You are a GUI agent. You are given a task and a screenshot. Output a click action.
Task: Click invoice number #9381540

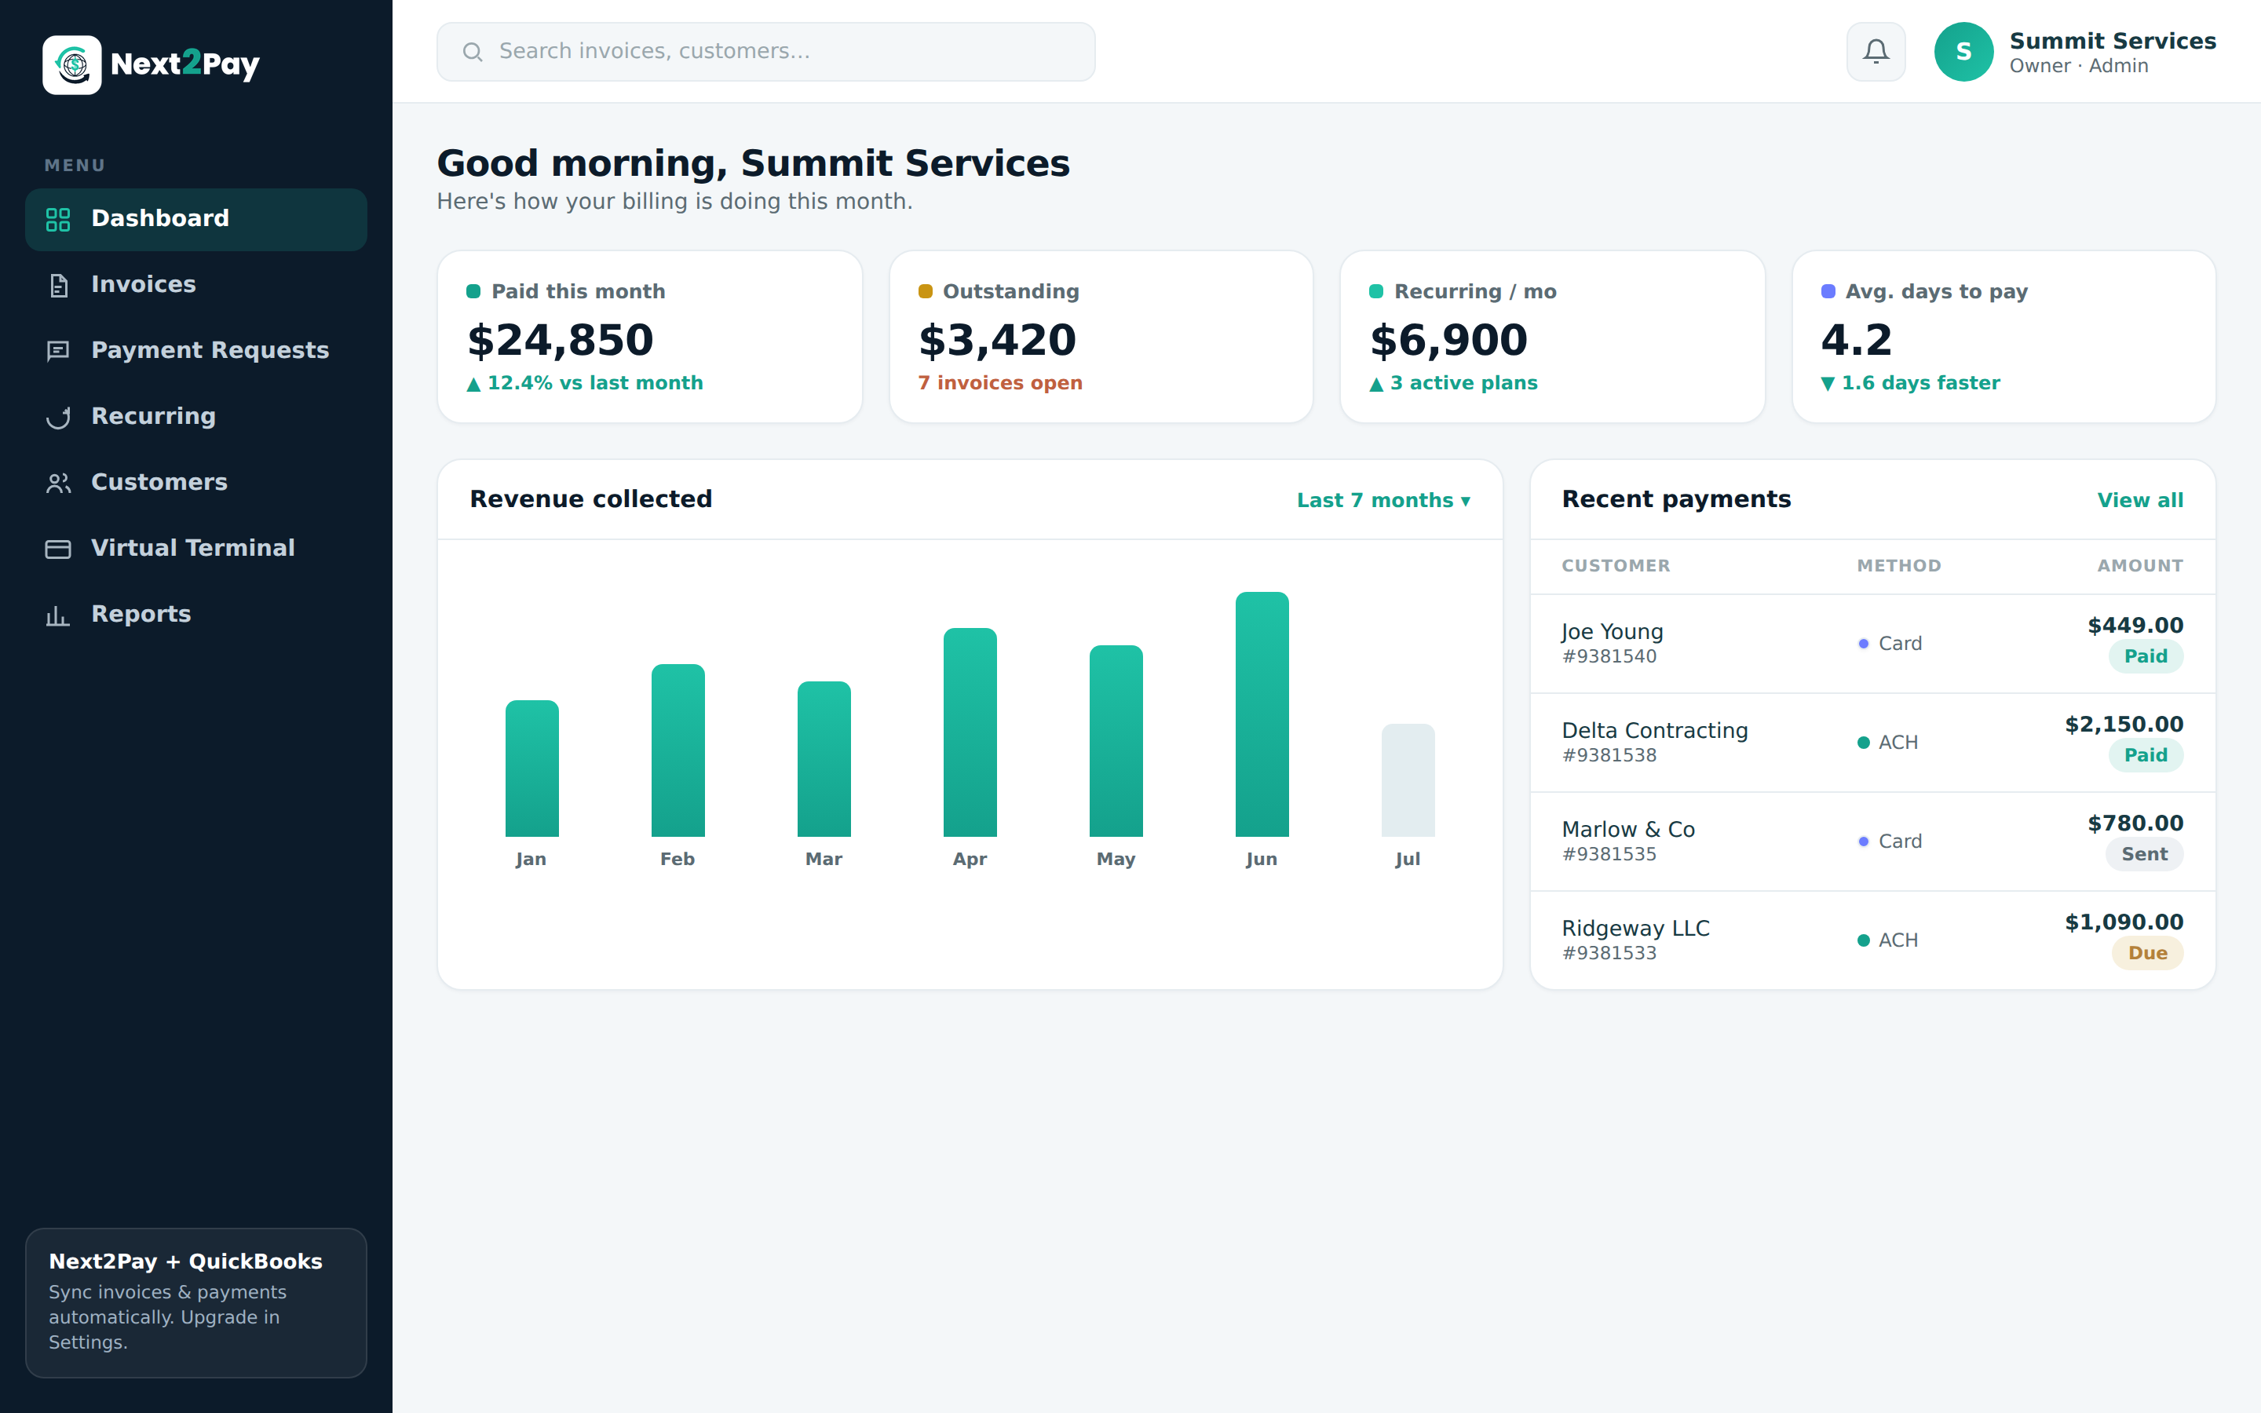coord(1609,657)
